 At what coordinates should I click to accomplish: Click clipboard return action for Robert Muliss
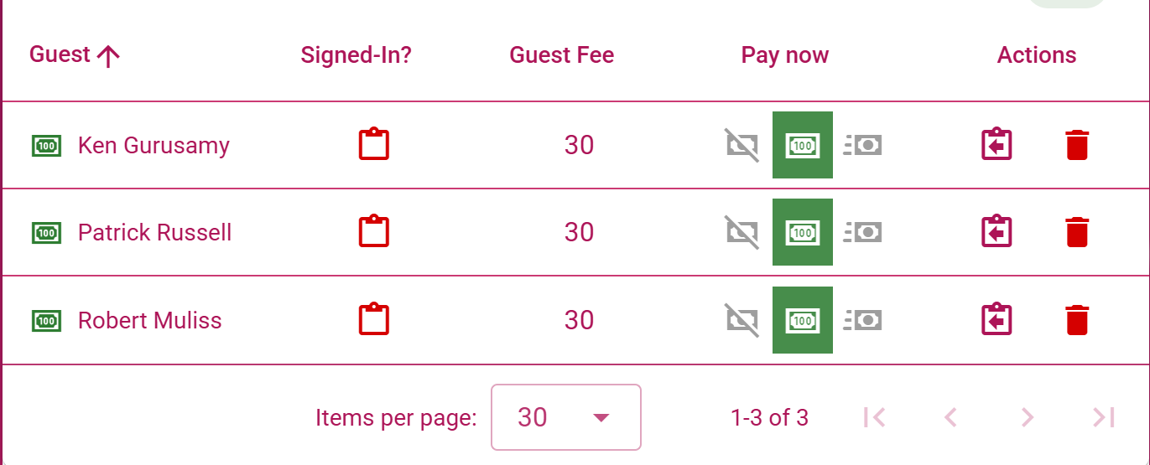pos(997,320)
